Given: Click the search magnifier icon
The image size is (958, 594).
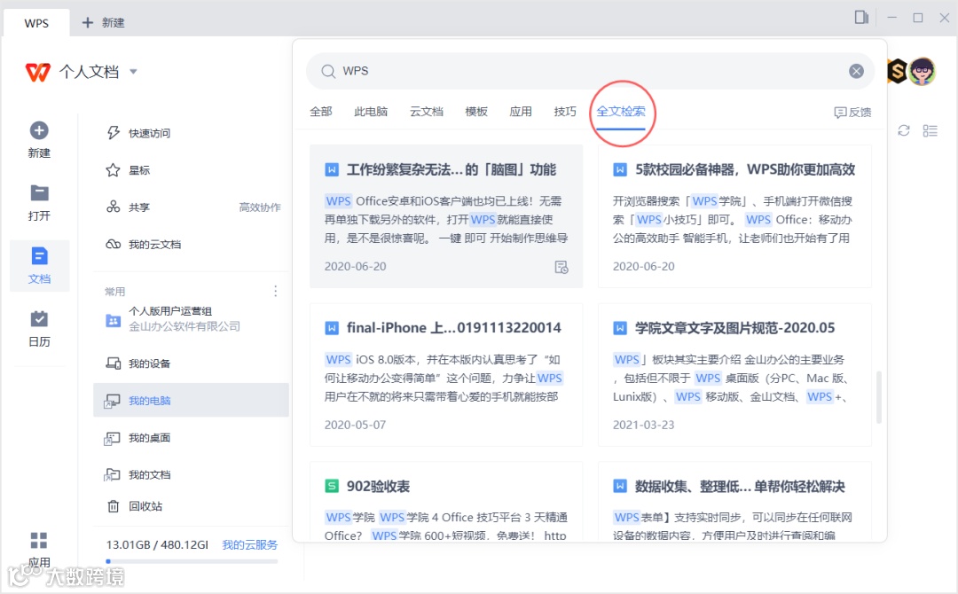Looking at the screenshot, I should [328, 72].
